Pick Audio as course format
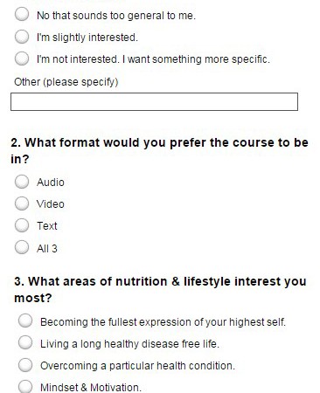Image resolution: width=320 pixels, height=393 pixels. pos(22,182)
